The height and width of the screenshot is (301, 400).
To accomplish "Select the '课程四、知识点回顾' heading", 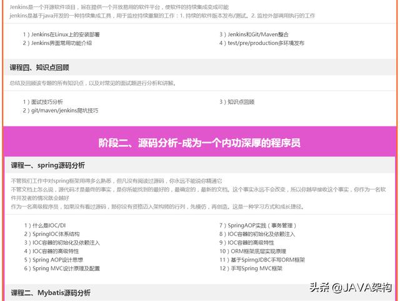I will (x=39, y=68).
